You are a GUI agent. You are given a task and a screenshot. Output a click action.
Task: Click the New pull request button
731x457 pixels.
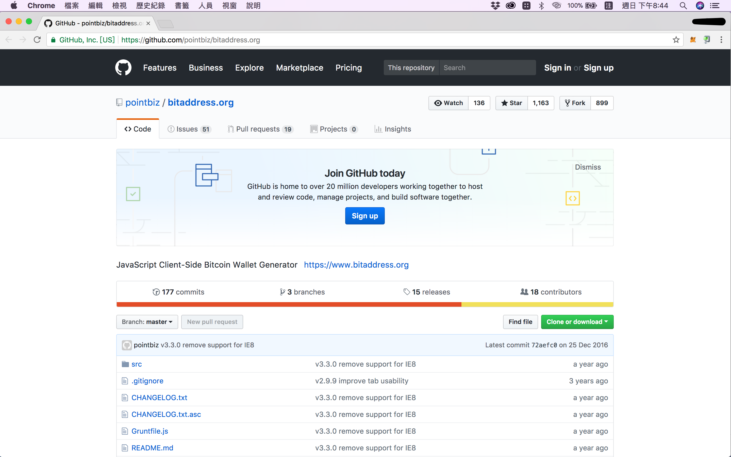(x=212, y=322)
